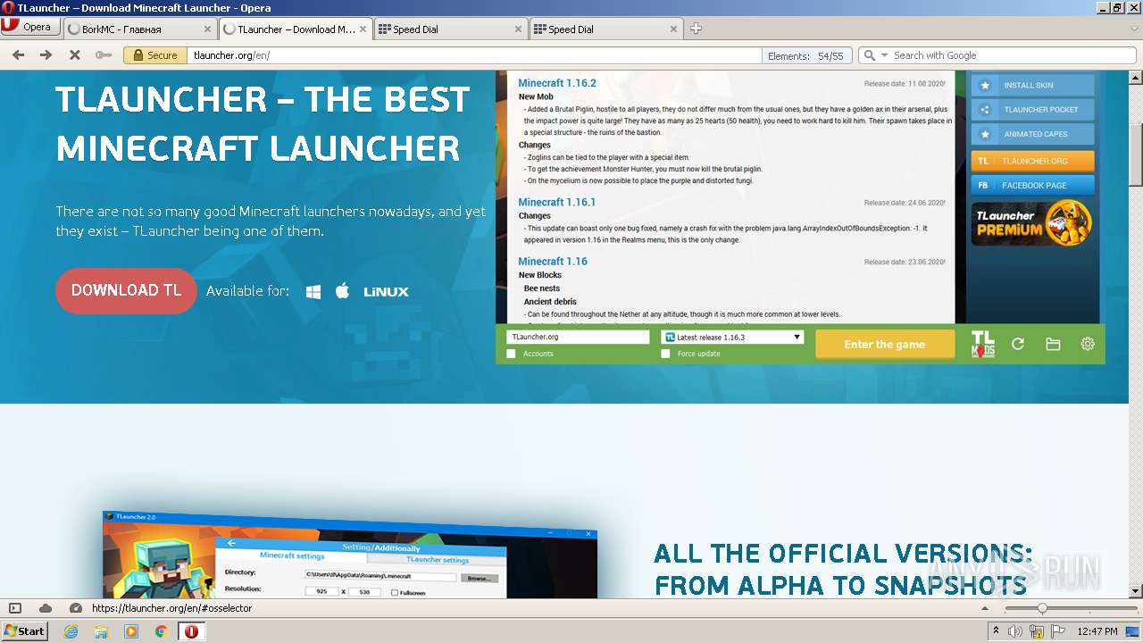Click the TLauncher 2.0 settings screenshot
The width and height of the screenshot is (1143, 643).
click(348, 555)
